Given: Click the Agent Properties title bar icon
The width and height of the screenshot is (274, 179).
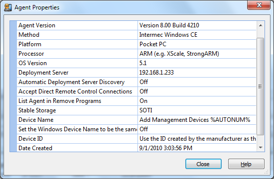Looking at the screenshot, I should [x=7, y=7].
